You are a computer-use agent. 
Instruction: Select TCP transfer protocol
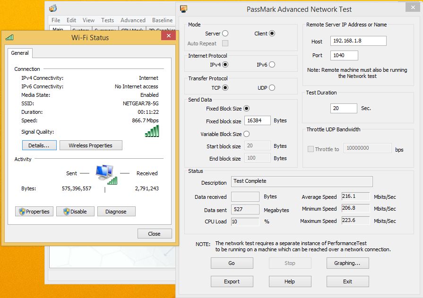point(225,88)
